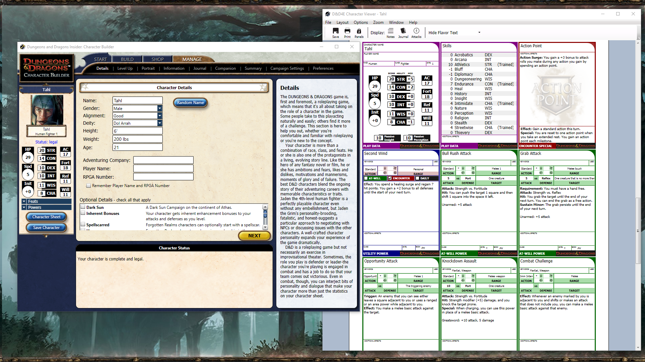The height and width of the screenshot is (362, 645).
Task: Show Attacks display icon
Action: 416,31
